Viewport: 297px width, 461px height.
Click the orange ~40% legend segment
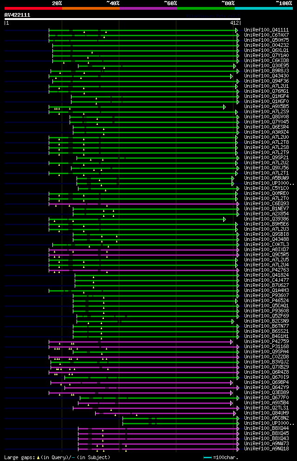click(91, 8)
